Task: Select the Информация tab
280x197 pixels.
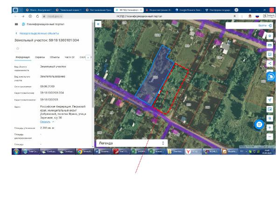Action: (23, 57)
